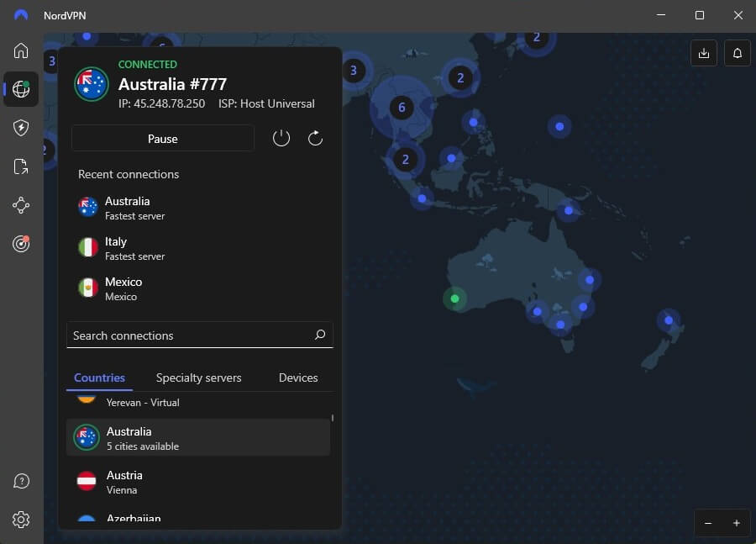Click the connected Australia flag in header
756x544 pixels.
coord(91,84)
